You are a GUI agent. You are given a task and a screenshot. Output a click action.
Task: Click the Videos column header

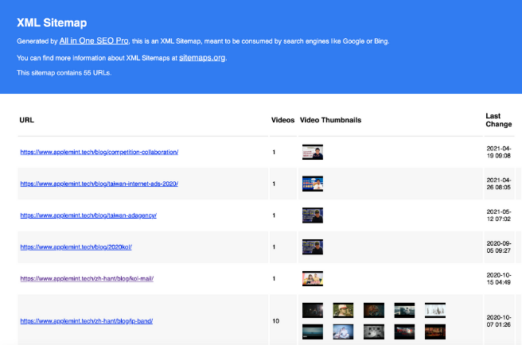[282, 120]
